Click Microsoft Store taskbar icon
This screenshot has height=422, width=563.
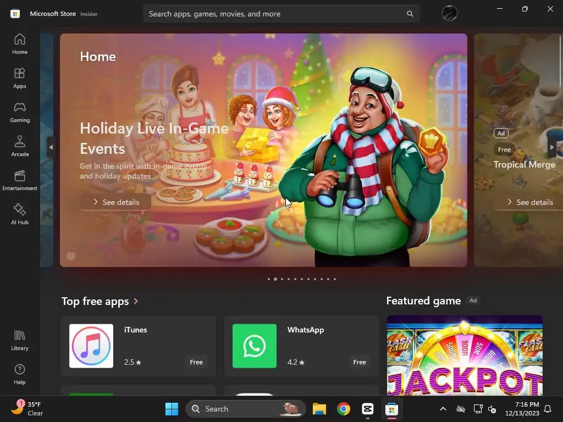[391, 409]
